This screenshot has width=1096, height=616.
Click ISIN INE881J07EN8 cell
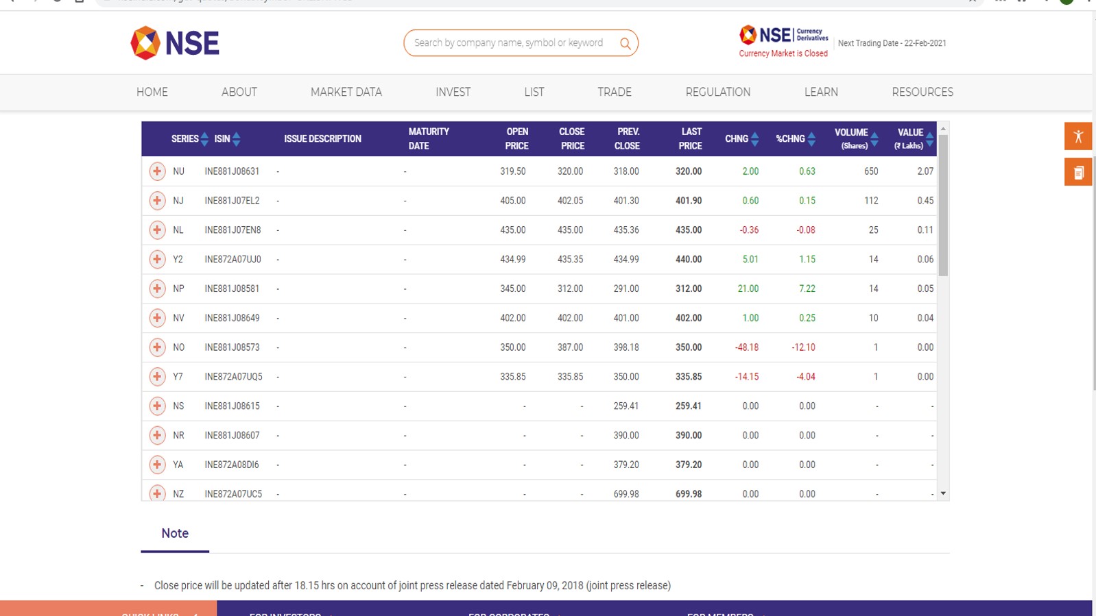[x=233, y=230]
